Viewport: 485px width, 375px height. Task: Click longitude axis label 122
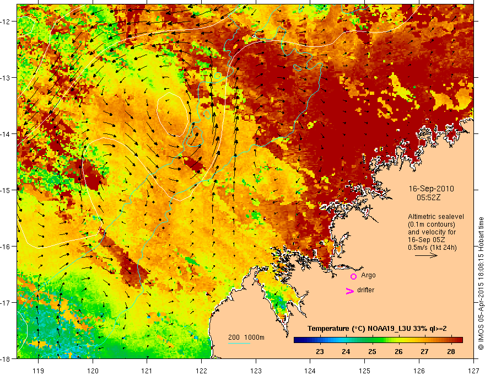[x=201, y=371]
